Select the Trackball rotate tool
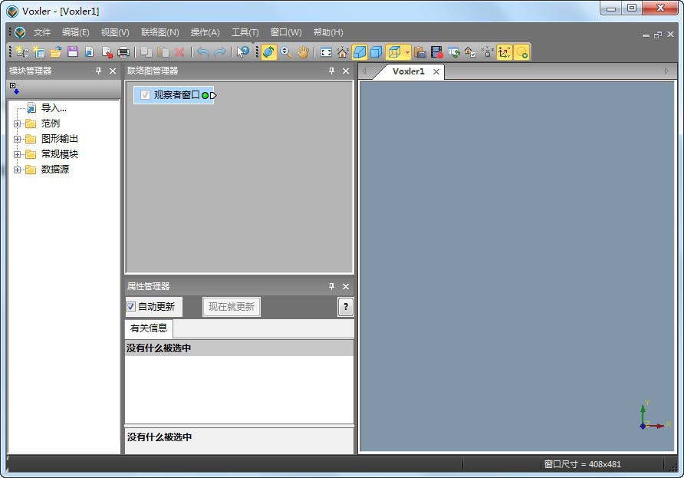Image resolution: width=684 pixels, height=478 pixels. click(268, 51)
